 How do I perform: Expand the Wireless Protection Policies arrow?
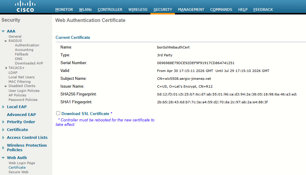(x=3, y=148)
